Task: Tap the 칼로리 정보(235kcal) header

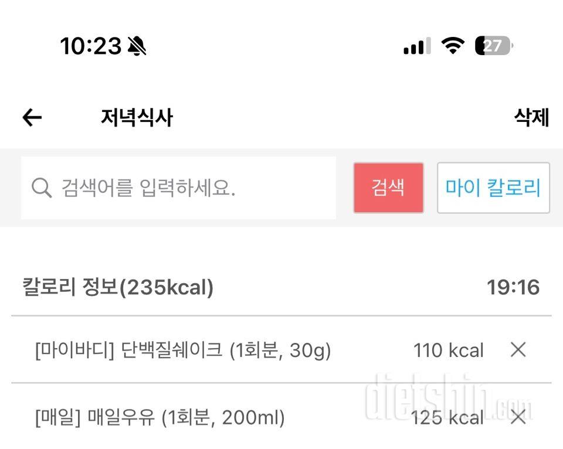Action: pyautogui.click(x=118, y=287)
